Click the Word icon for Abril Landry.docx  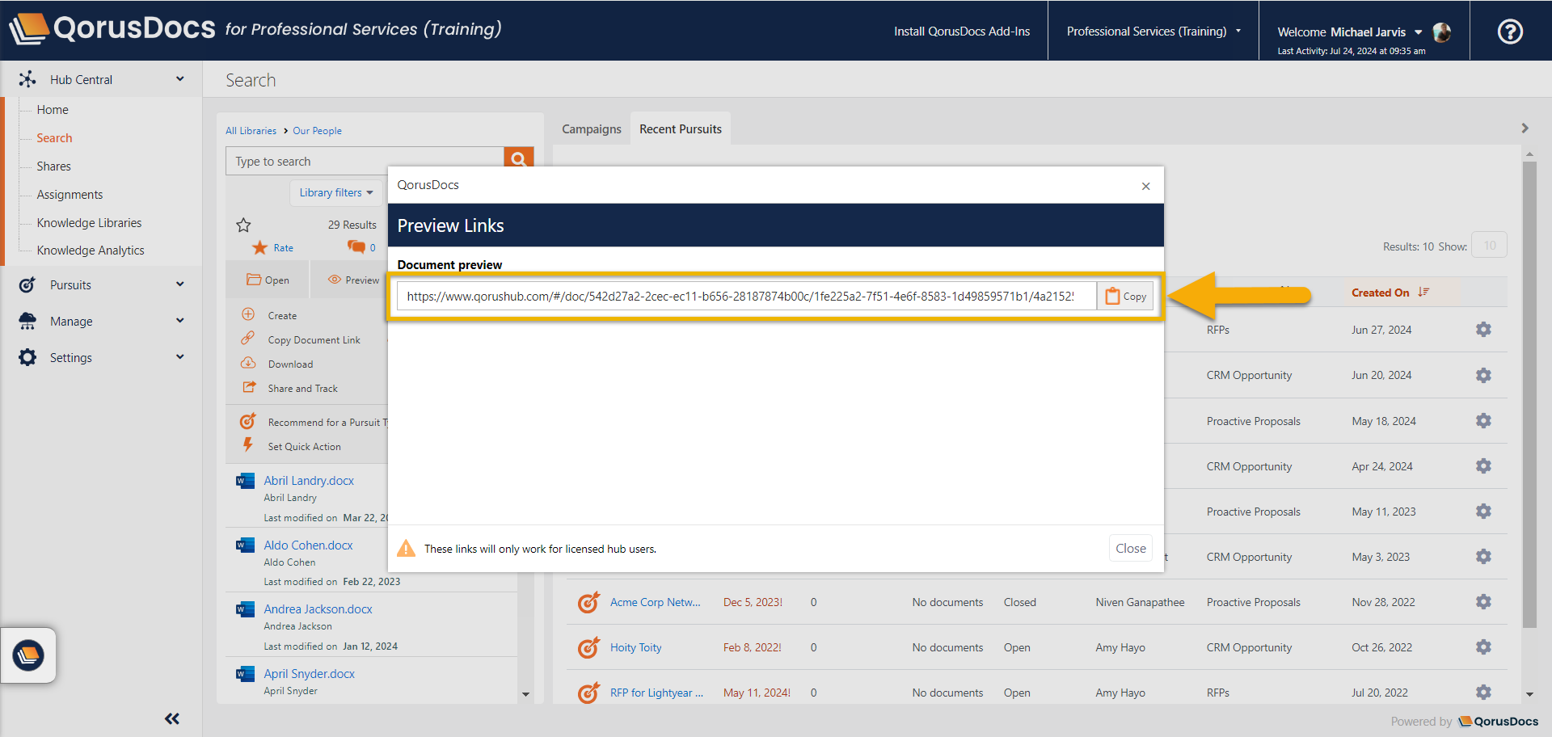click(245, 481)
